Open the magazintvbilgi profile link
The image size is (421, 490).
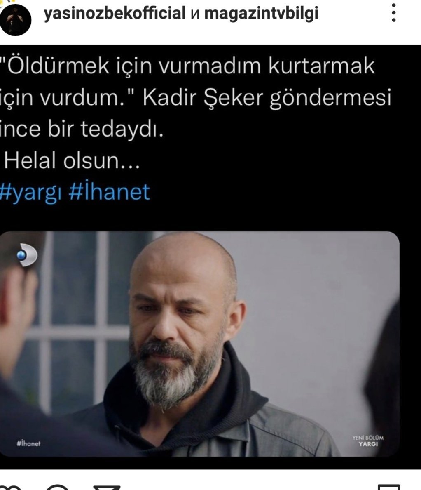[261, 14]
